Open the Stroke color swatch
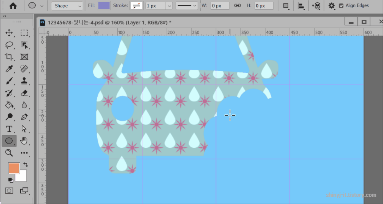Image resolution: width=383 pixels, height=204 pixels. pos(137,6)
